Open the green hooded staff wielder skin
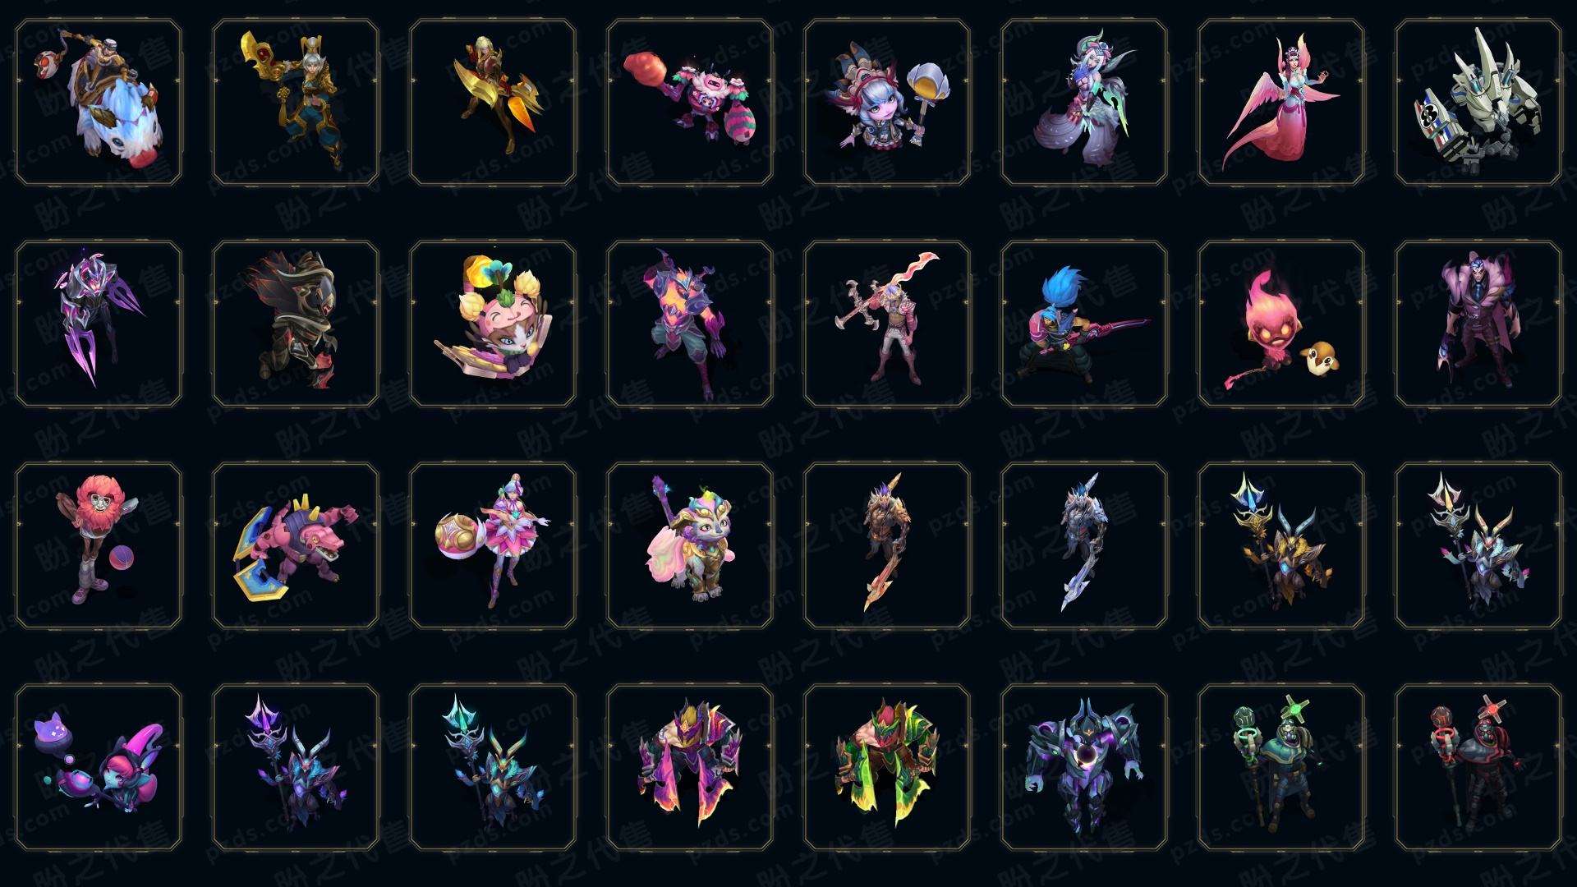The image size is (1577, 887). click(1281, 767)
